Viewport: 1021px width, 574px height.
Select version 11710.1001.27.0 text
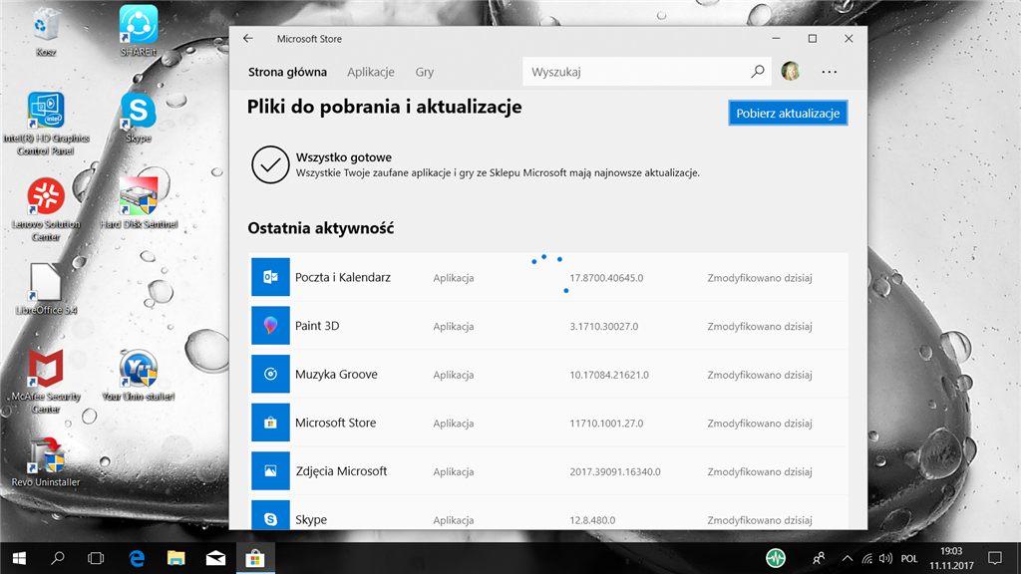(x=606, y=423)
